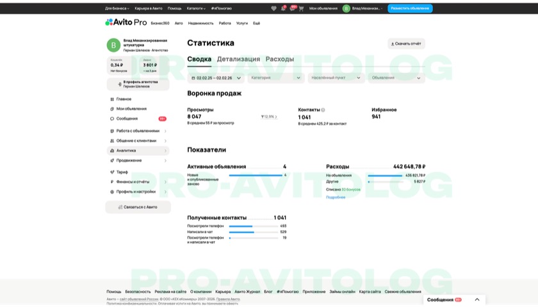Click Кошелёк balance 0,34 ₽ card
The width and height of the screenshot is (538, 307).
click(121, 65)
